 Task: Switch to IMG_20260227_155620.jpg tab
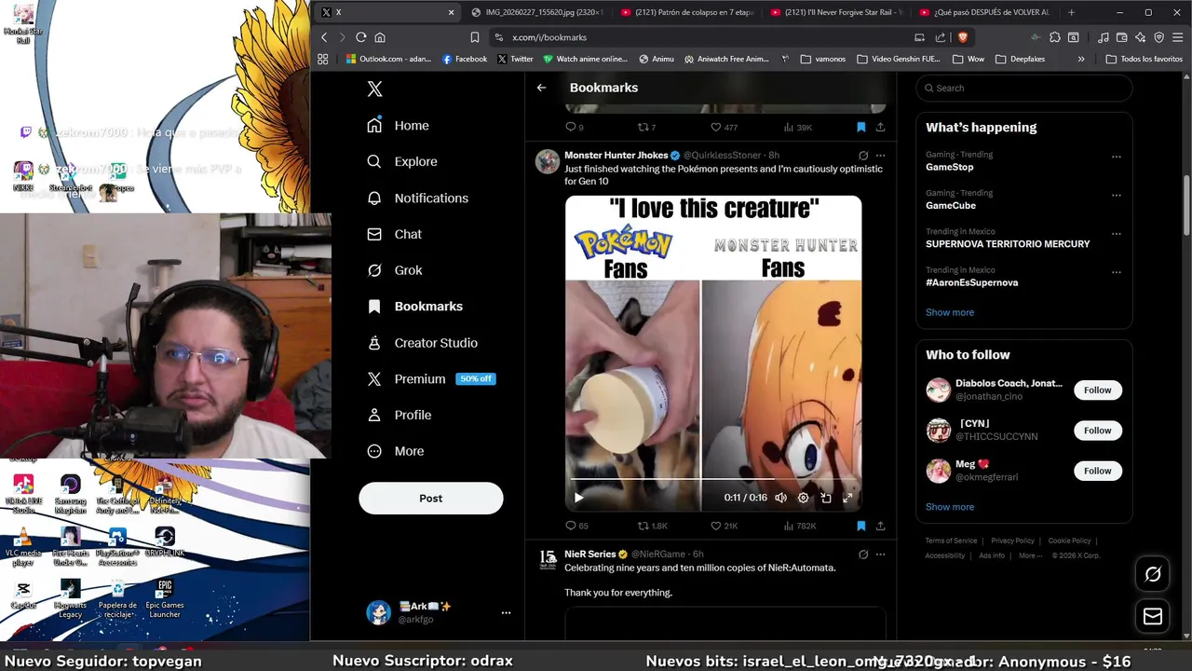pyautogui.click(x=536, y=12)
